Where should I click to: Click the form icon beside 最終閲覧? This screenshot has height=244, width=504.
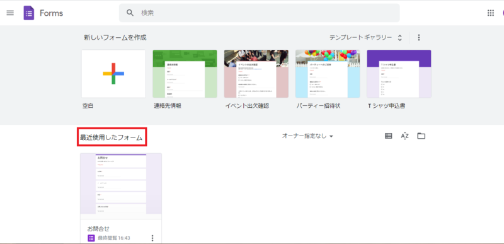tap(91, 238)
